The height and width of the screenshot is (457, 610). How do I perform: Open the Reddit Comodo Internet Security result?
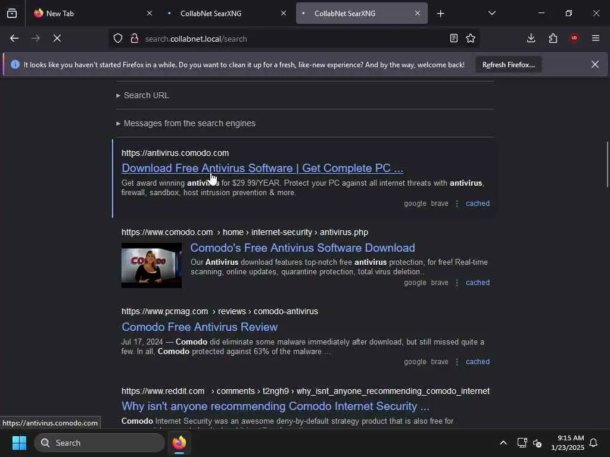tap(275, 406)
